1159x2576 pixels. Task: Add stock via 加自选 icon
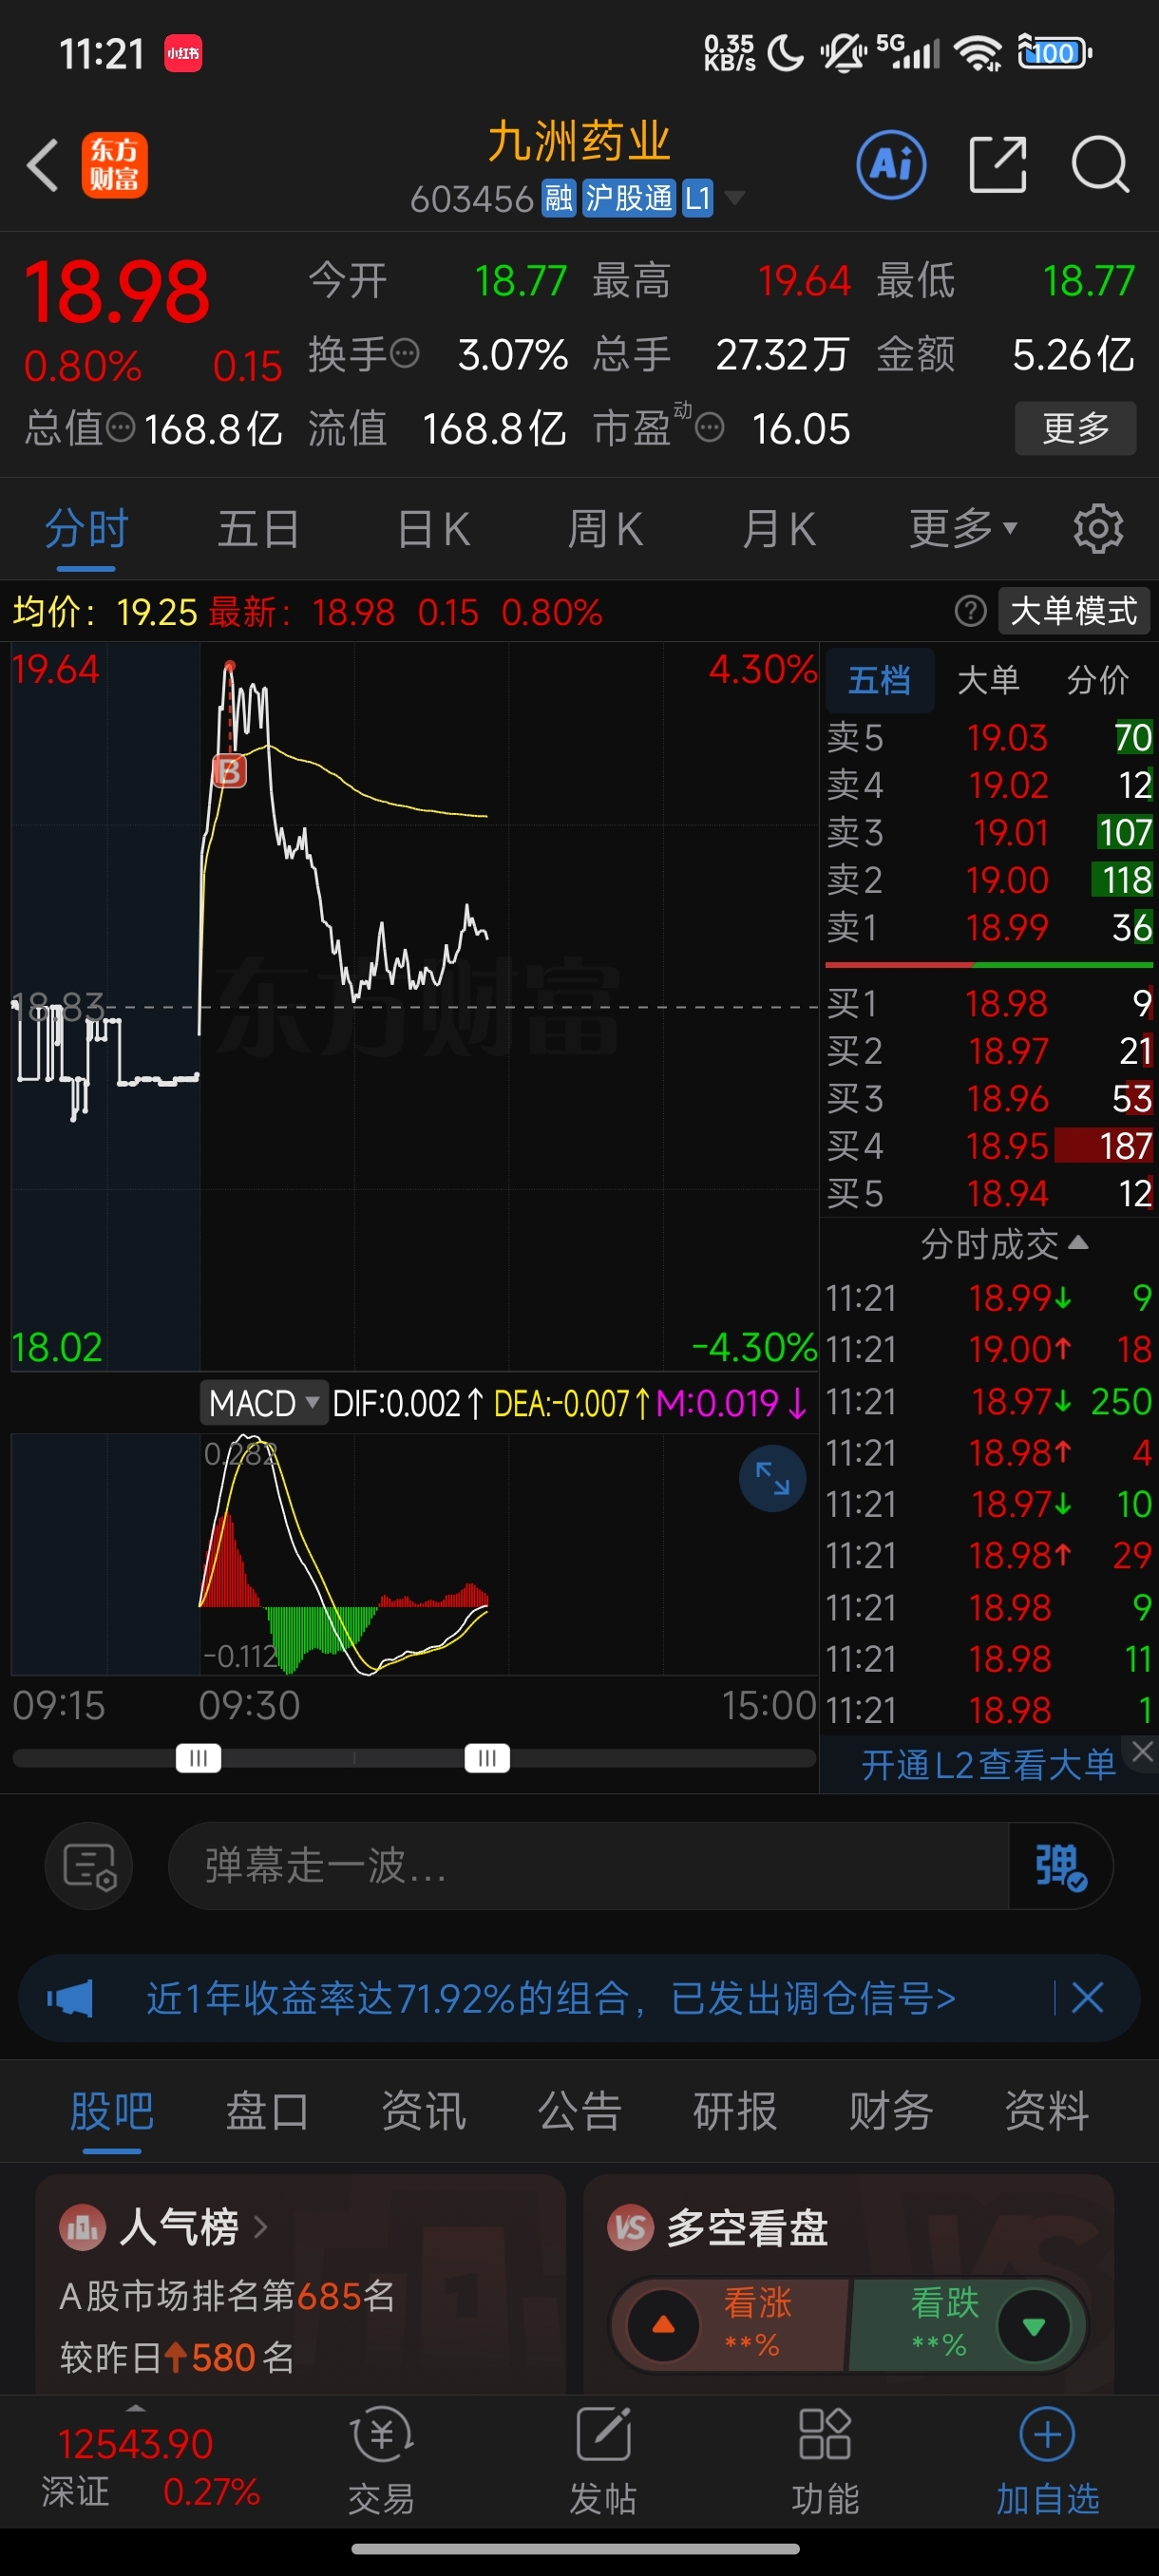click(x=1047, y=2435)
